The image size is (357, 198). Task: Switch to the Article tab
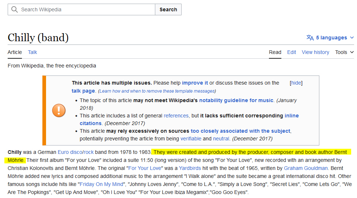coord(15,52)
